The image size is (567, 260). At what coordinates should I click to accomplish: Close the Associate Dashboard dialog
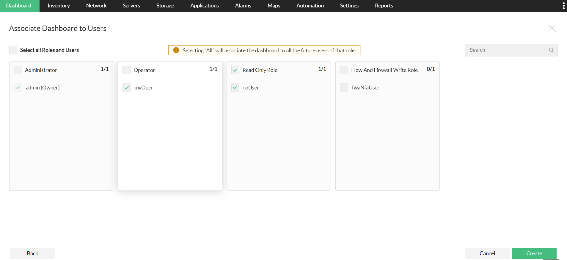[552, 28]
